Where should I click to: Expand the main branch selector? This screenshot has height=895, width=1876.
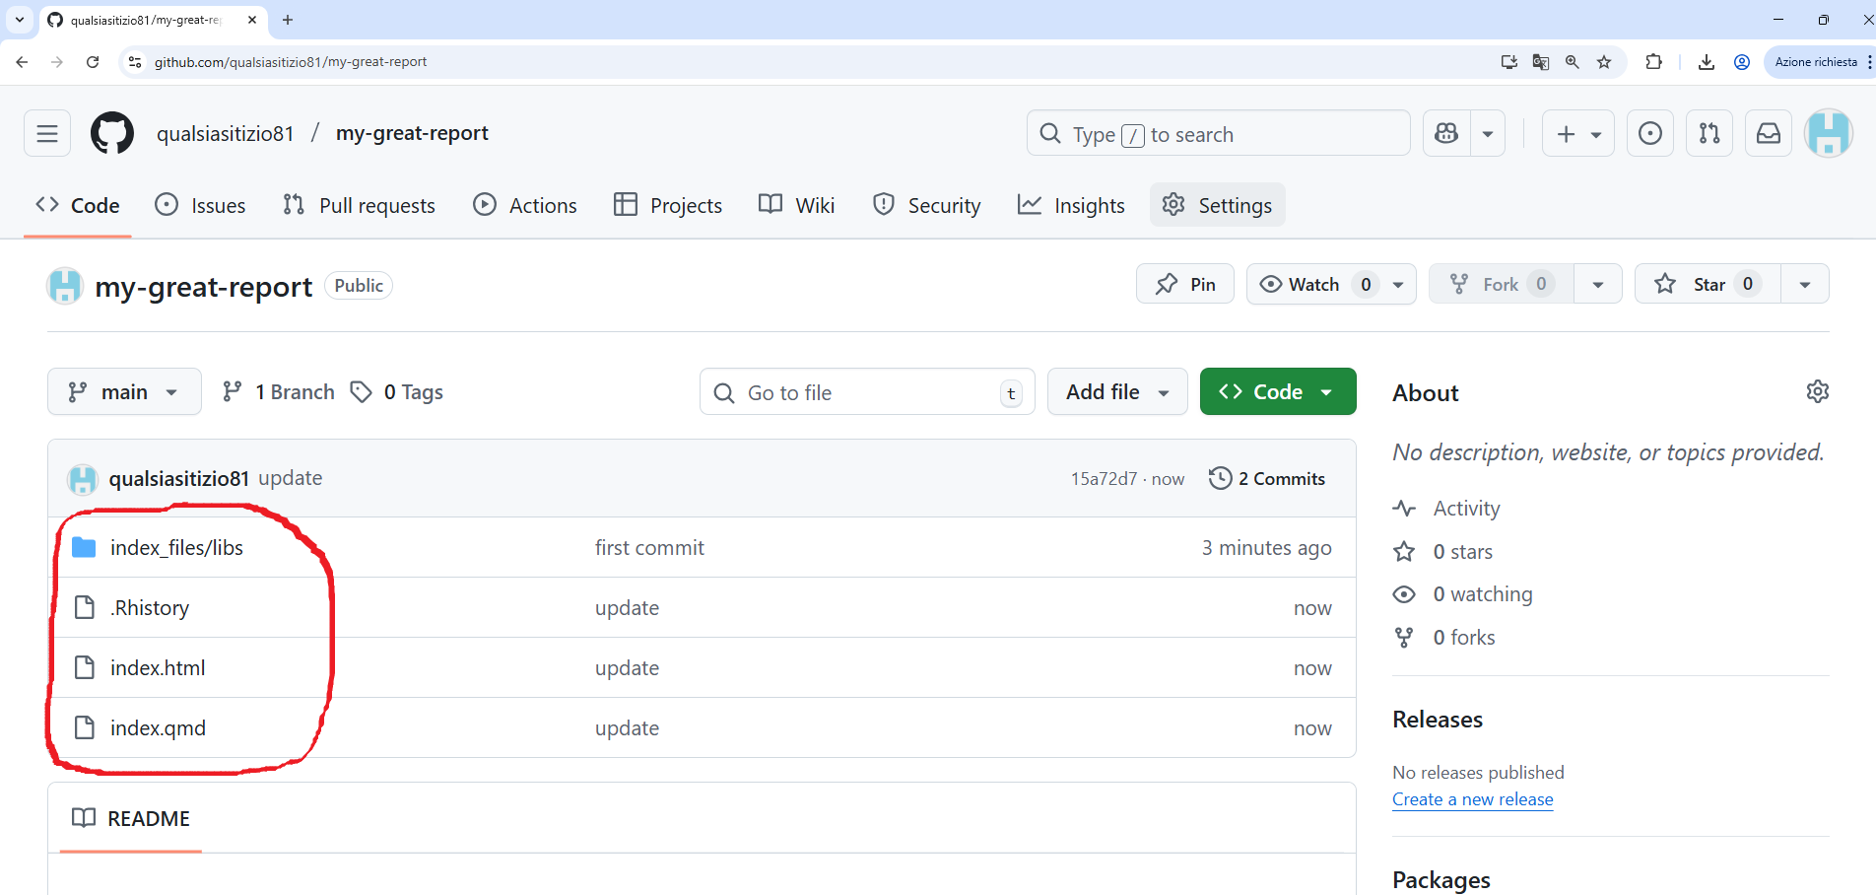(x=124, y=391)
